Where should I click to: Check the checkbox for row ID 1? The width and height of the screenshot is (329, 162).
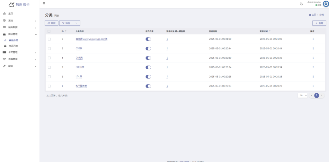pos(49,86)
